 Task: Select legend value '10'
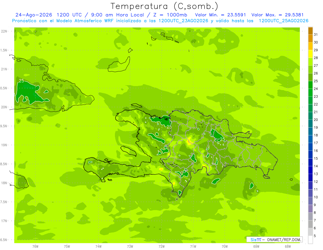pos(316,197)
